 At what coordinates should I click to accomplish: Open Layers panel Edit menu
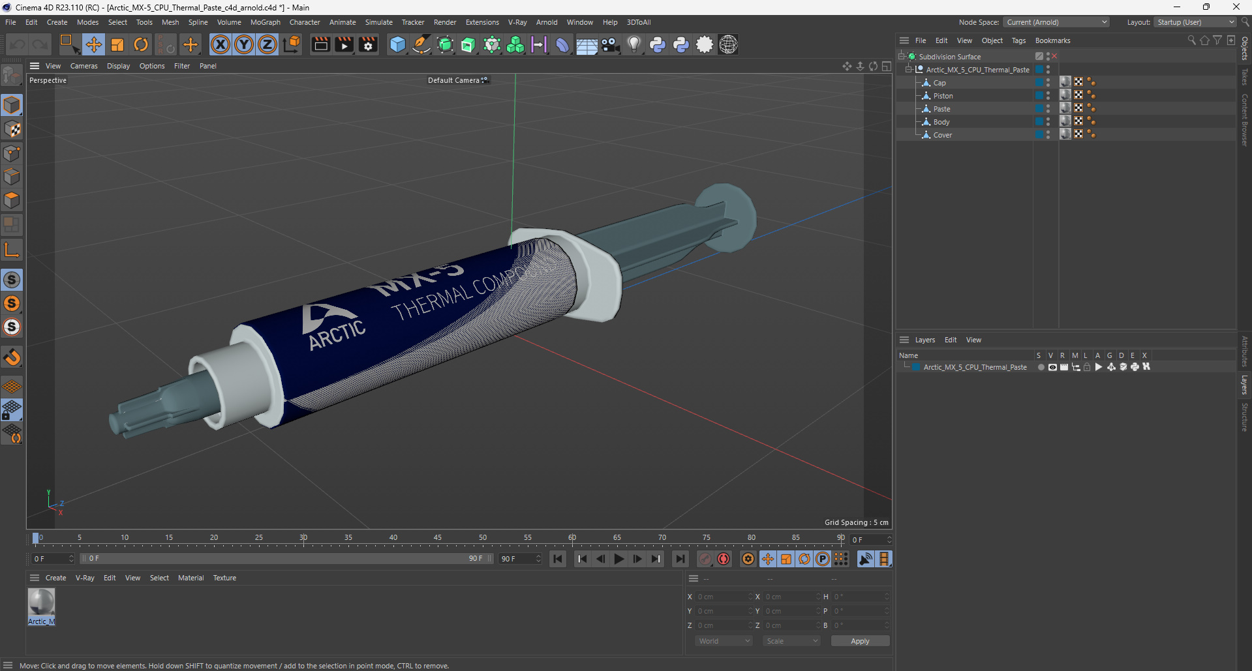click(x=951, y=340)
